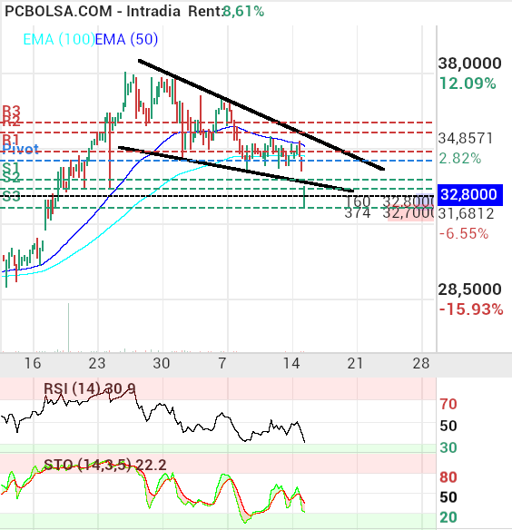Screen dimensions: 512x530
Task: Click the highlighted 32,8000 current price tag
Action: 469,195
